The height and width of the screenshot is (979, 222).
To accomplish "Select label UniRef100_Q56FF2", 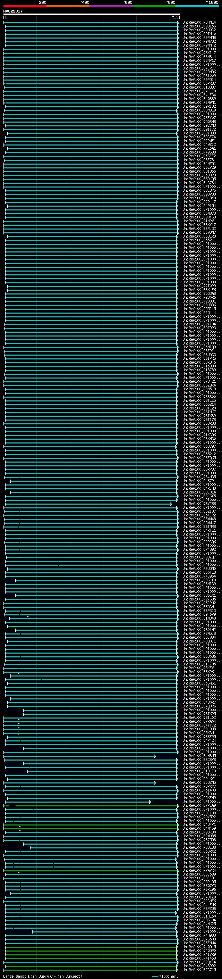I will pos(199,156).
